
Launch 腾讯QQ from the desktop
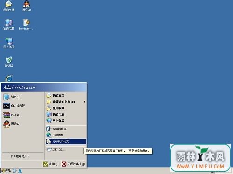[x=27, y=6]
